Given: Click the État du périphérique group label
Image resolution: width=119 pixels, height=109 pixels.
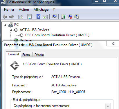Looking at the screenshot, I should coord(26,100).
